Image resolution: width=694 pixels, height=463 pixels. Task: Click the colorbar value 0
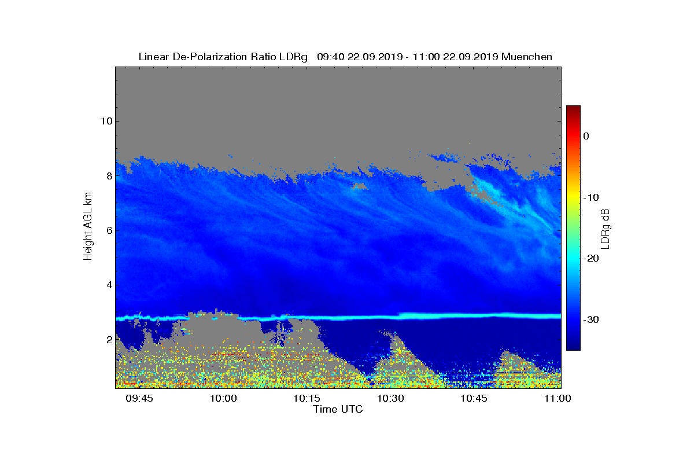pos(586,136)
